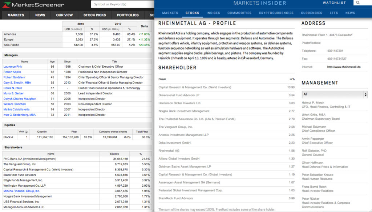This screenshot has height=212, width=372.
Task: Select Assenagon Asset Management SA (Germany) owner
Action: [x=189, y=182]
